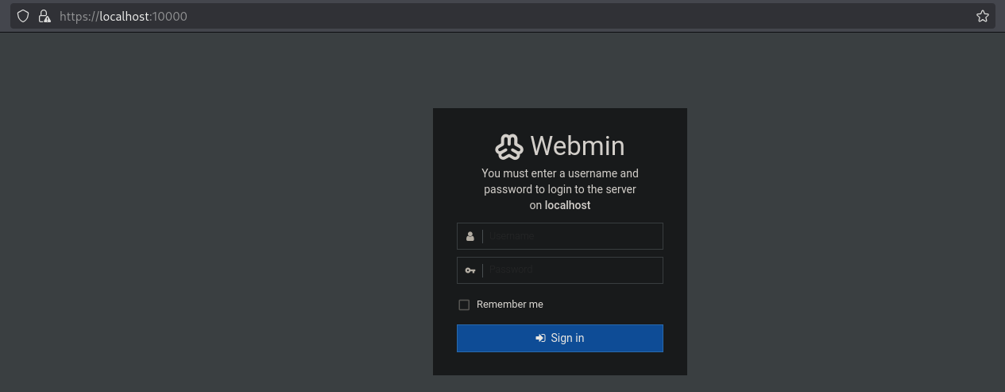1005x392 pixels.
Task: Click "password to login to the server" line
Action: coord(559,189)
